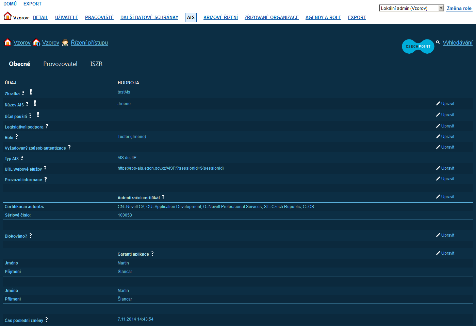The height and width of the screenshot is (326, 476).
Task: Show help for URL webové služby
Action: pyautogui.click(x=45, y=168)
